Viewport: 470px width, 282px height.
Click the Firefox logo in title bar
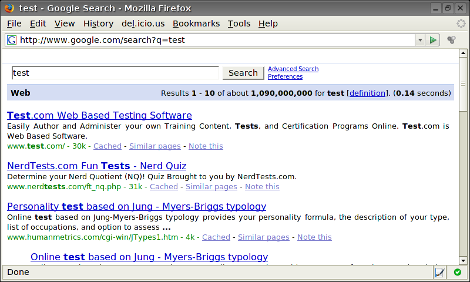tap(9, 8)
